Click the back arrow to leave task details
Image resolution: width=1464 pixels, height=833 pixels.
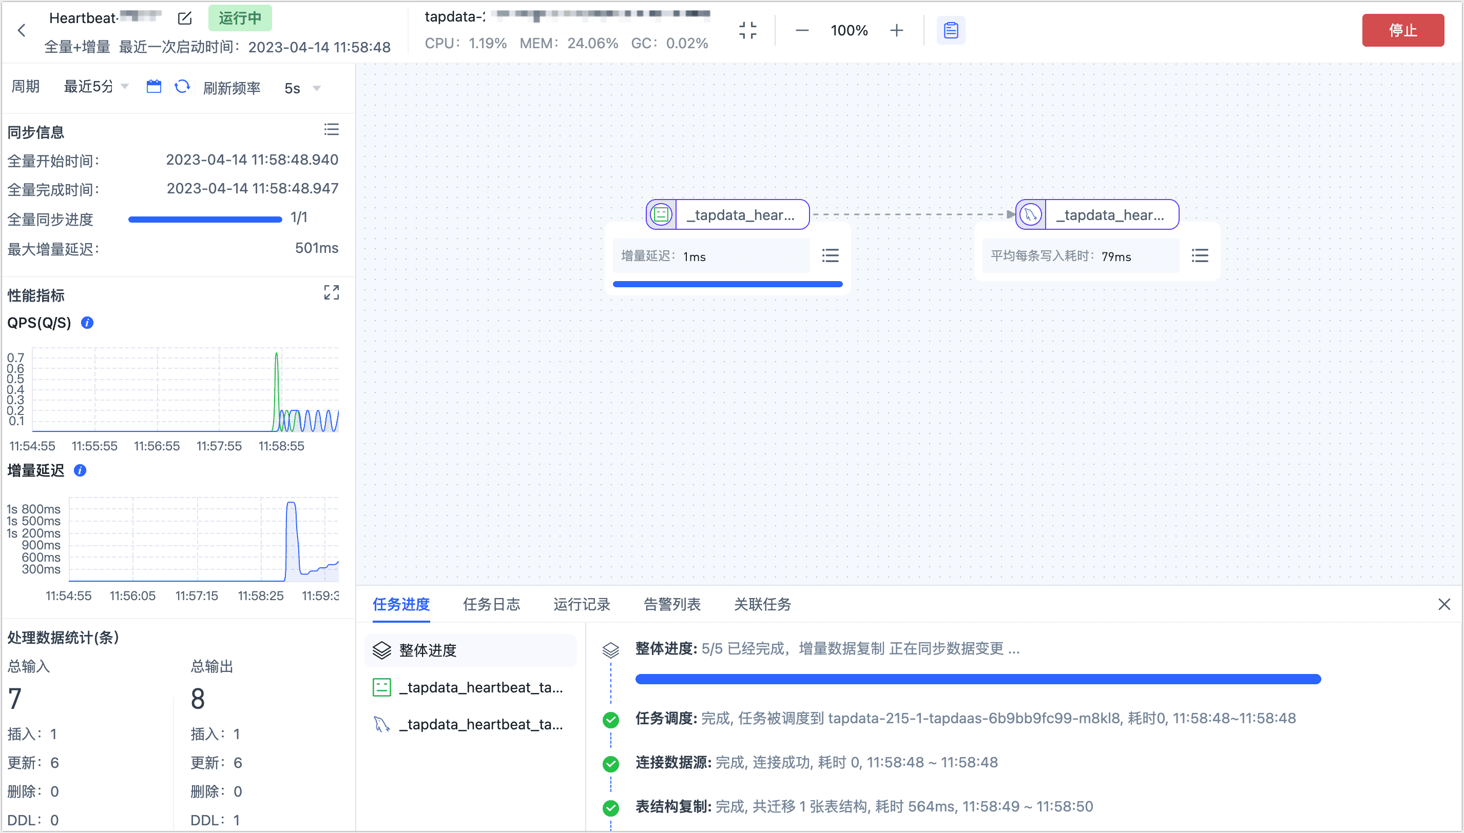pos(21,30)
